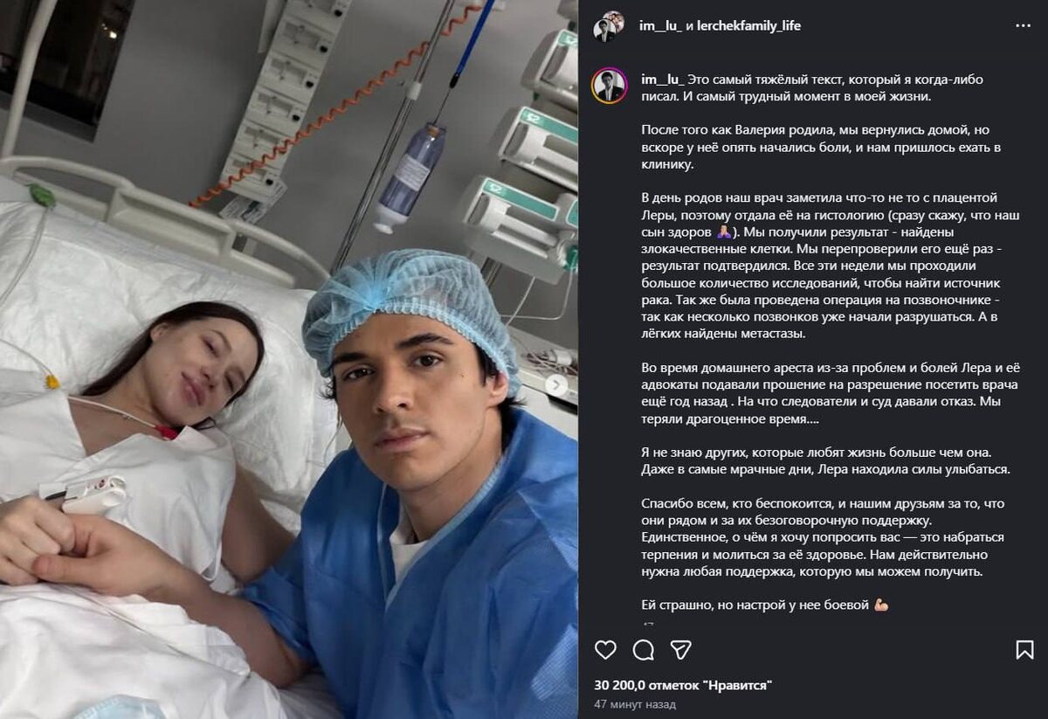
Task: Go to the next photo in the carousel
Action: coord(555,384)
